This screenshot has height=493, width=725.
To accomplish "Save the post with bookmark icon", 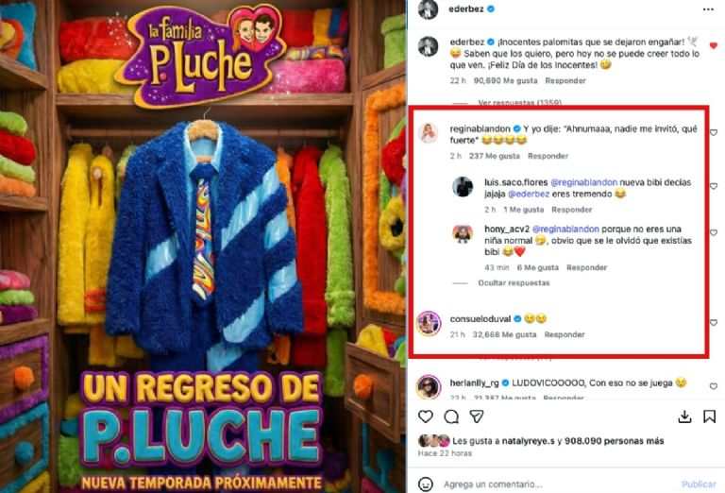I will (709, 416).
